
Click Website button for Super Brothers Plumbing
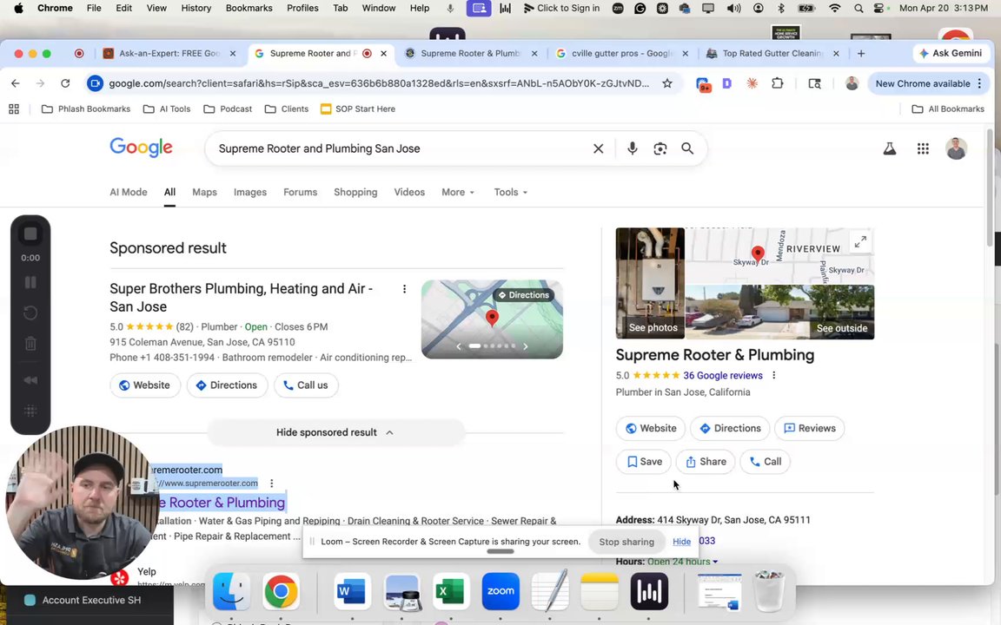[145, 385]
